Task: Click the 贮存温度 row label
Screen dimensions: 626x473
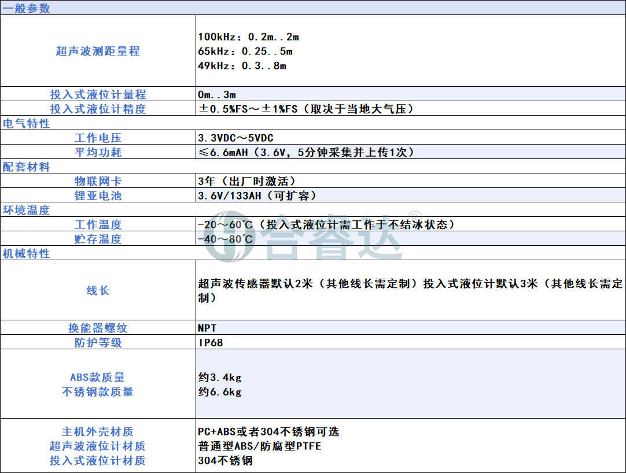Action: [x=98, y=239]
